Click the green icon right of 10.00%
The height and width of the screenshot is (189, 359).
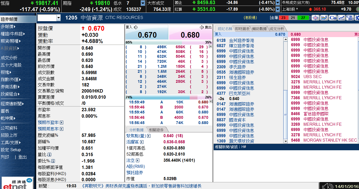pyautogui.click(x=357, y=9)
